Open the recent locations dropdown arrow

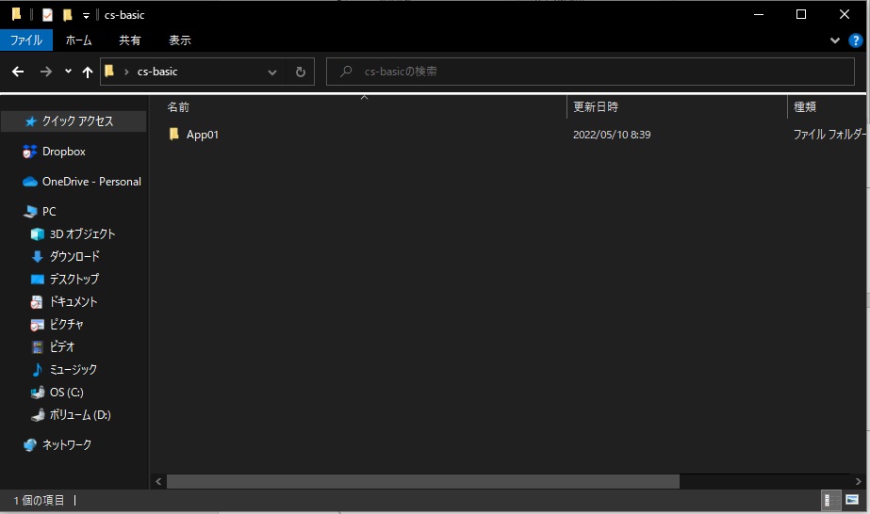(x=68, y=72)
